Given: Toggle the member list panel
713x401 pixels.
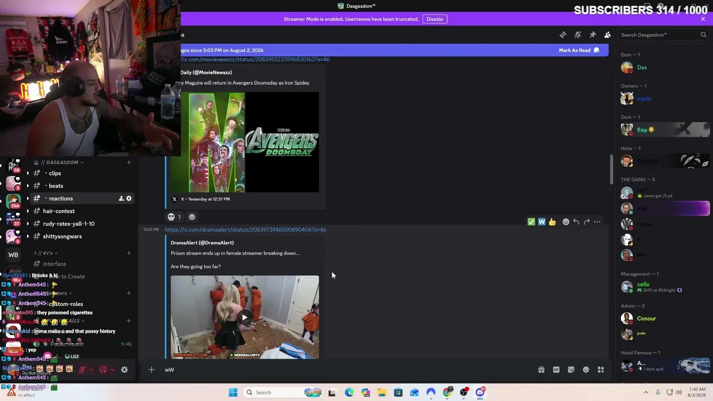Looking at the screenshot, I should tap(608, 35).
